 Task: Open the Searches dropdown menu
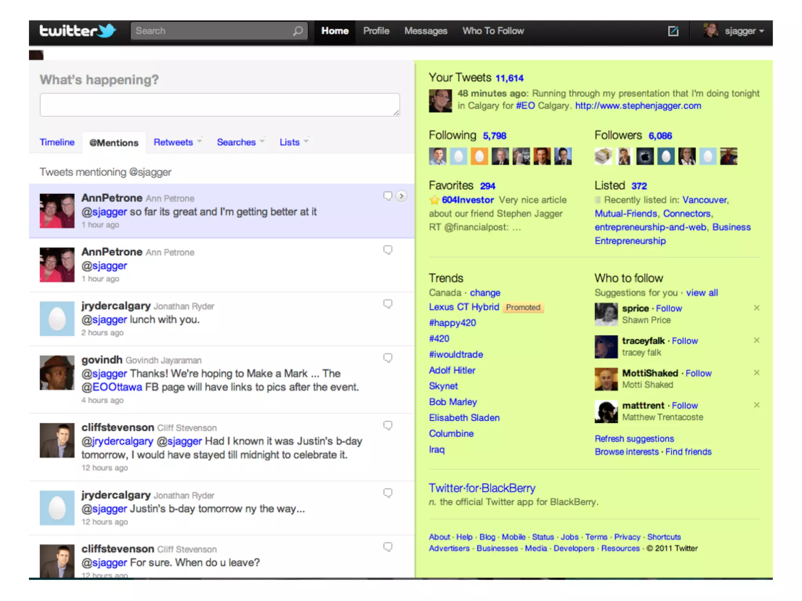240,142
